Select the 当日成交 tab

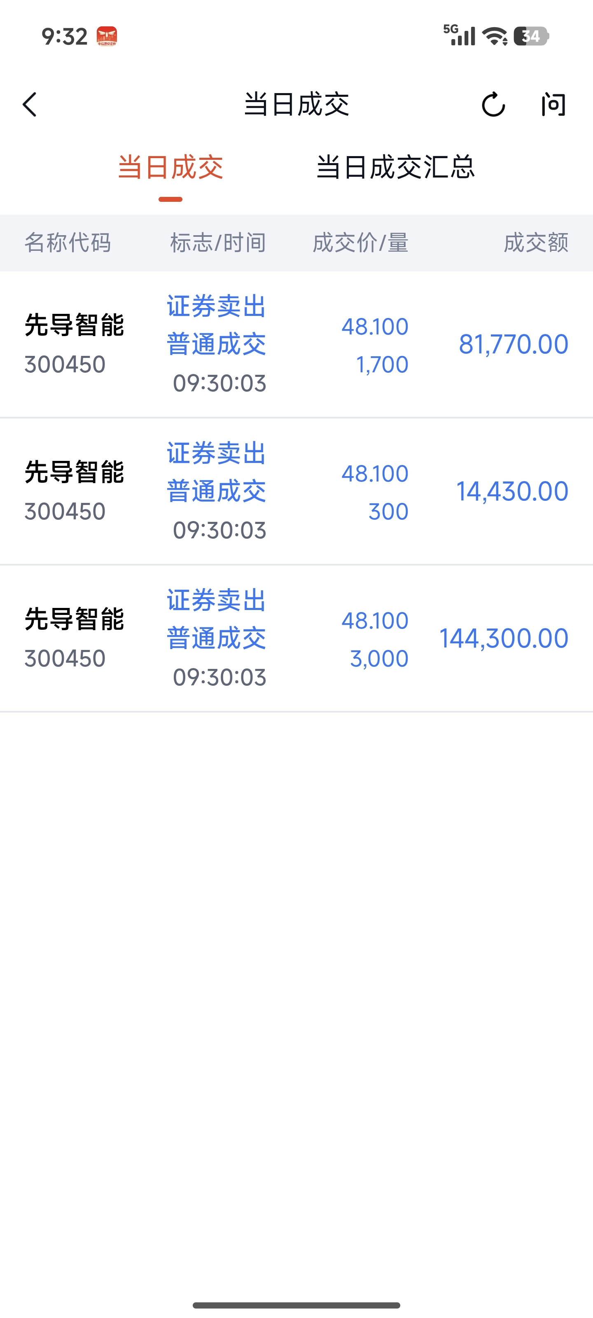(170, 167)
